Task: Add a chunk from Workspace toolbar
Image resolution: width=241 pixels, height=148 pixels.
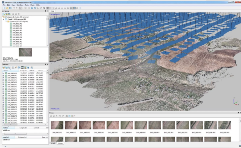Action: [x=4, y=14]
